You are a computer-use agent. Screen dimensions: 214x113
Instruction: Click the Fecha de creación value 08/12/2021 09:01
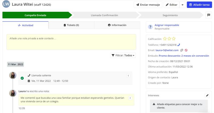pos(180,61)
